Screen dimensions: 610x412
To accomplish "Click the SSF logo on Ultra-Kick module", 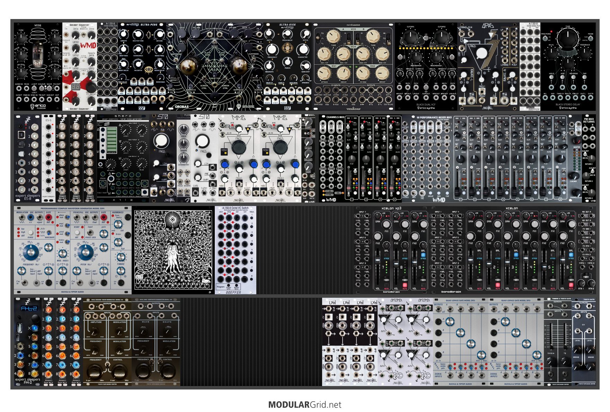I will click(287, 108).
